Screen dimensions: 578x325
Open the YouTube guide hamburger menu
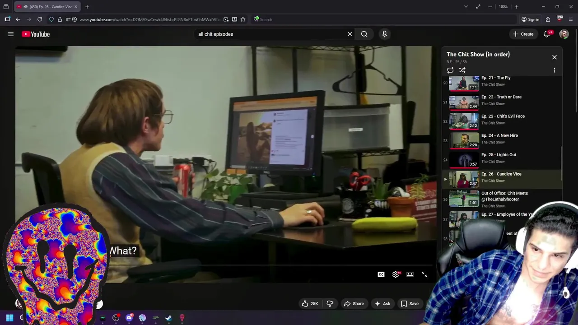11,34
